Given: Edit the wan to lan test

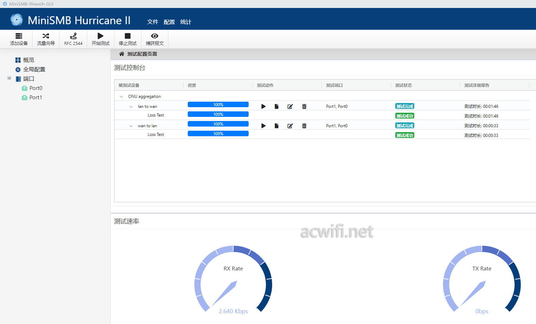Looking at the screenshot, I should coord(290,126).
